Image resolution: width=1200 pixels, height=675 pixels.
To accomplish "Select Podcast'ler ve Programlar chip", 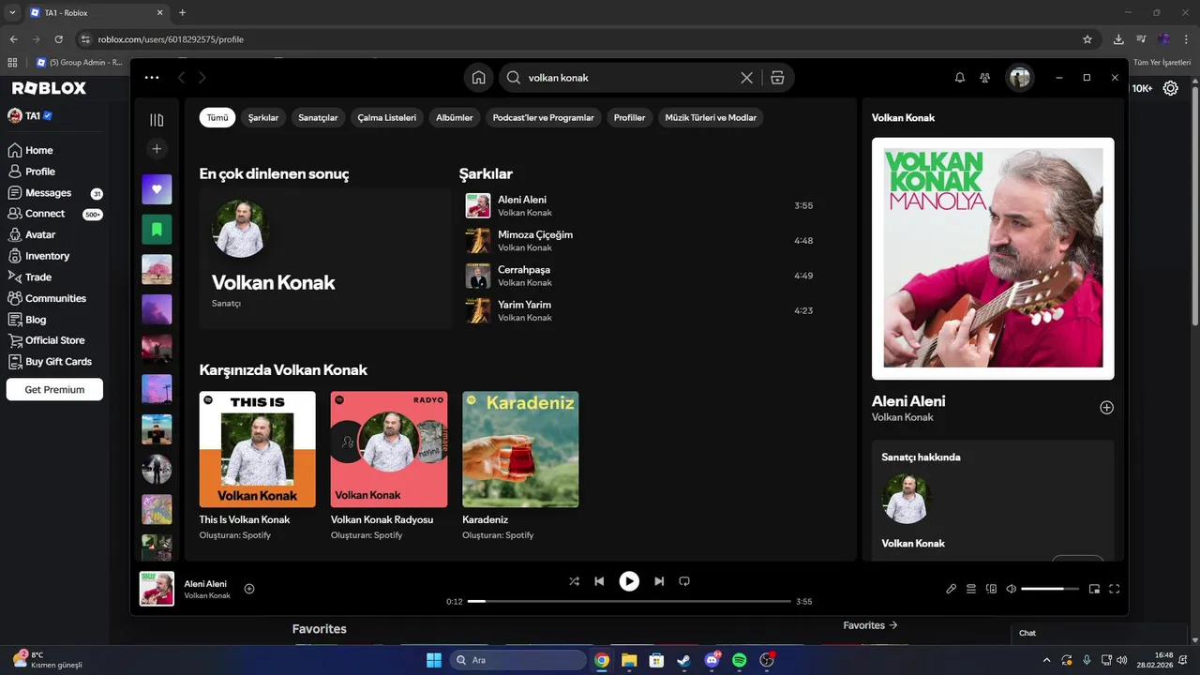I will point(544,118).
